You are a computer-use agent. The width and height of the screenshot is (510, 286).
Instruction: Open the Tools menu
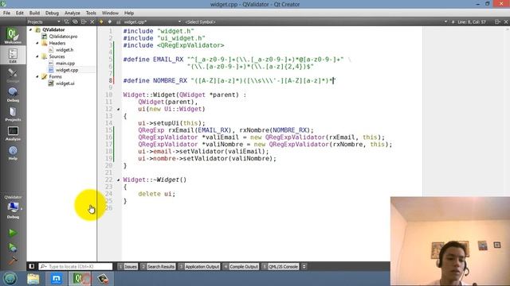tap(91, 13)
